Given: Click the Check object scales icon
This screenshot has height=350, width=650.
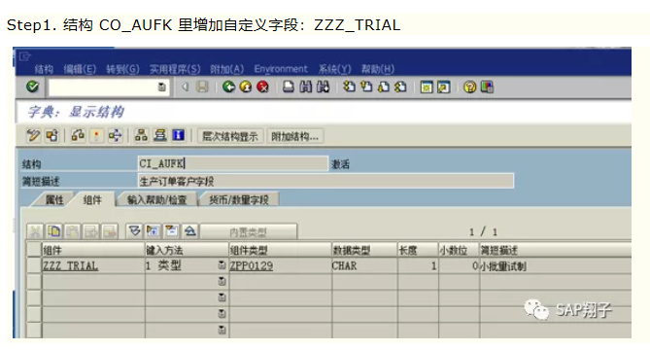Looking at the screenshot, I should [x=78, y=135].
